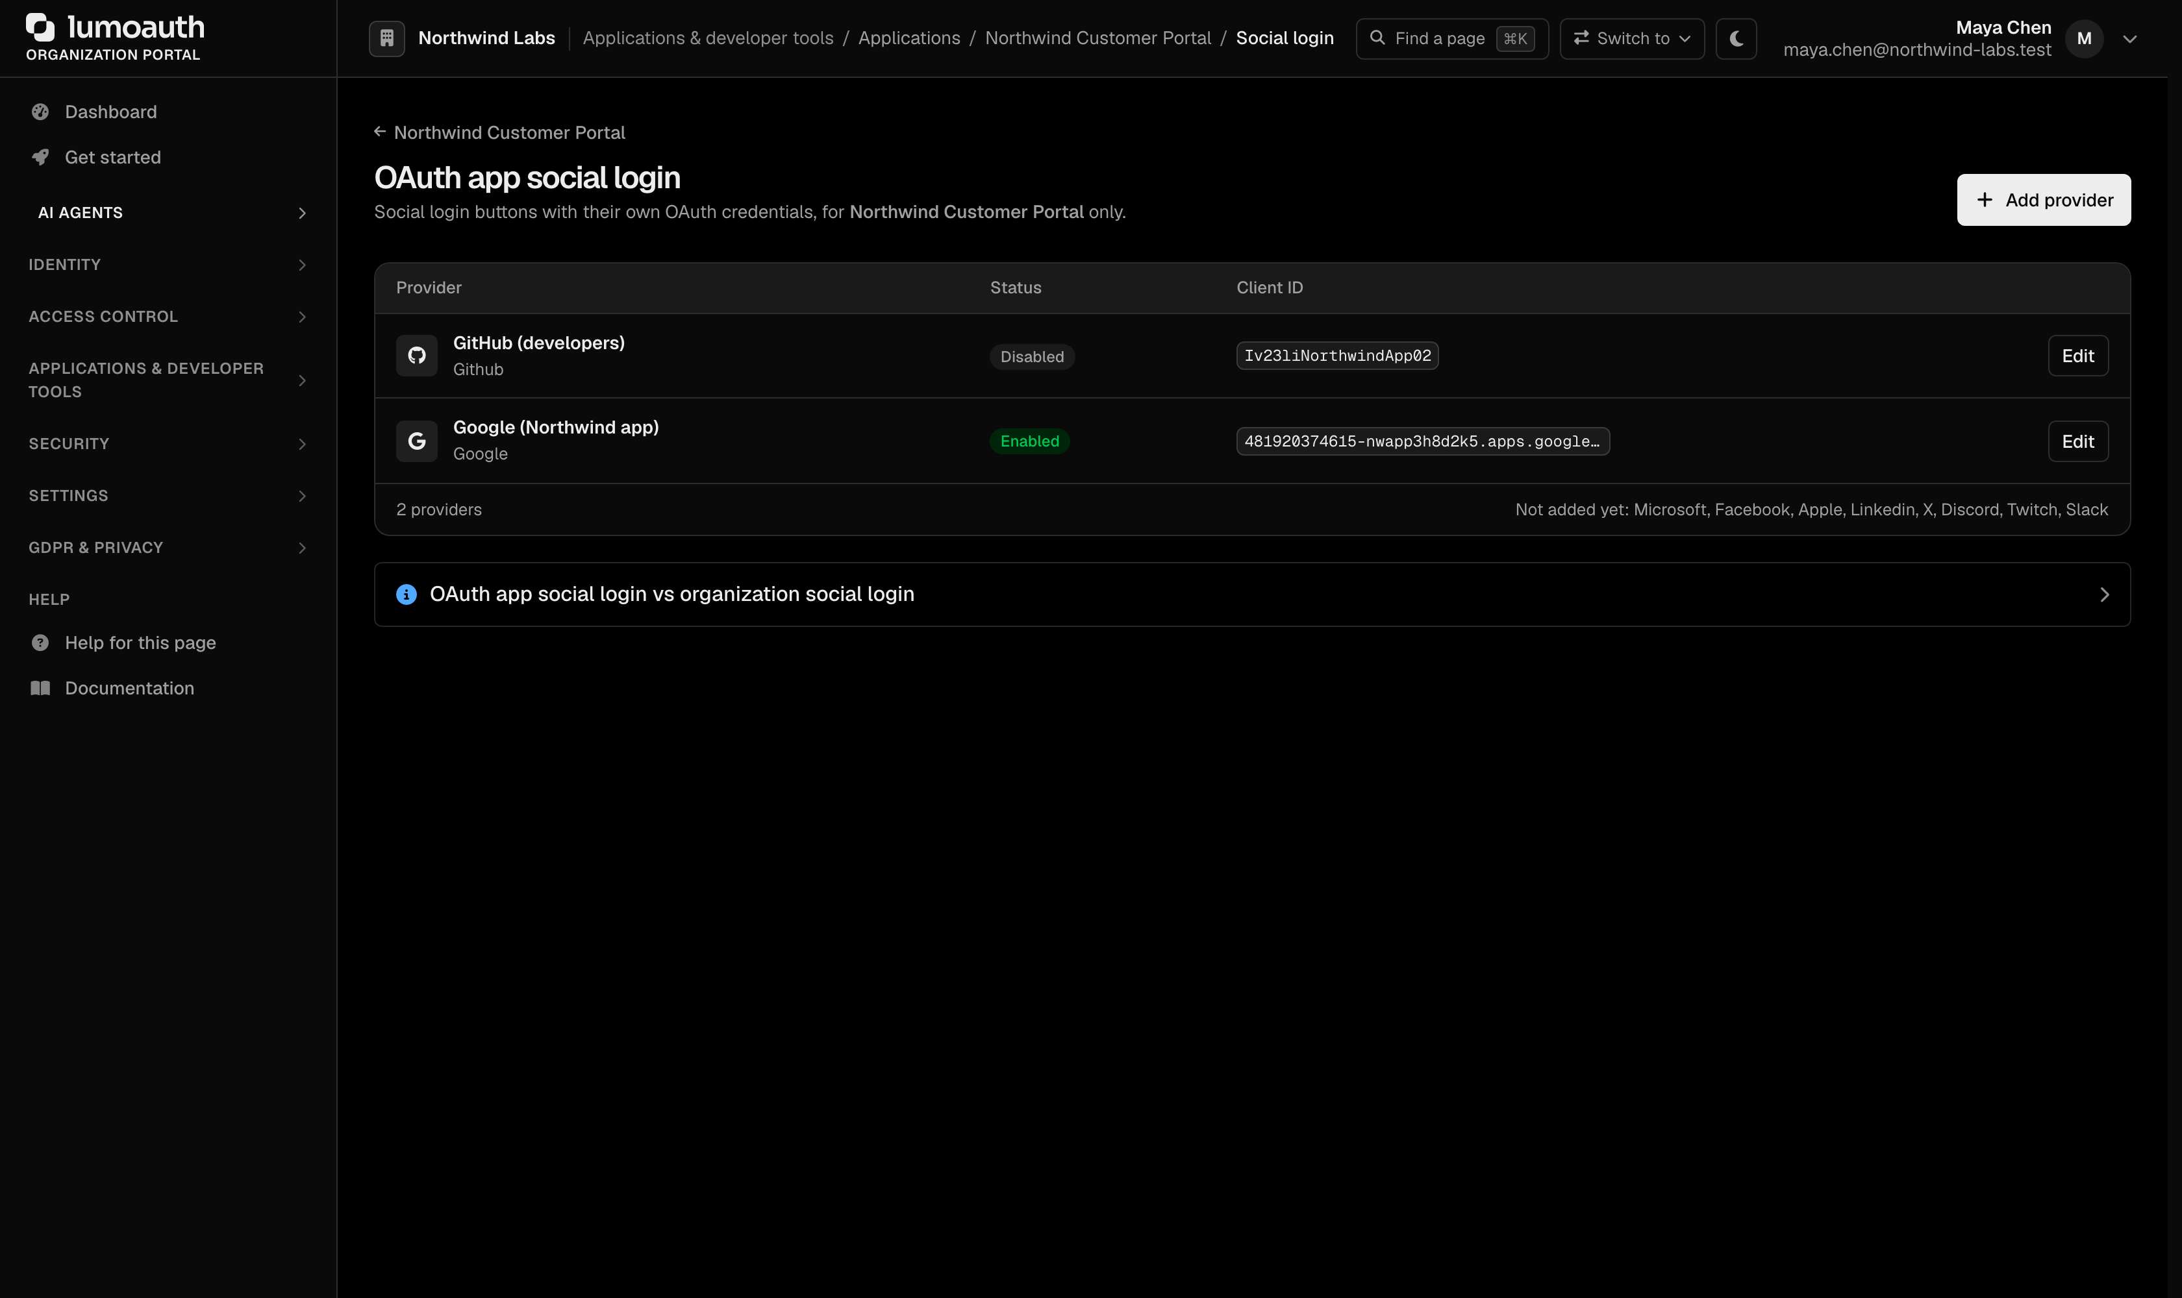This screenshot has width=2182, height=1298.
Task: Click the swap arrows icon on Switch to
Action: point(1581,38)
